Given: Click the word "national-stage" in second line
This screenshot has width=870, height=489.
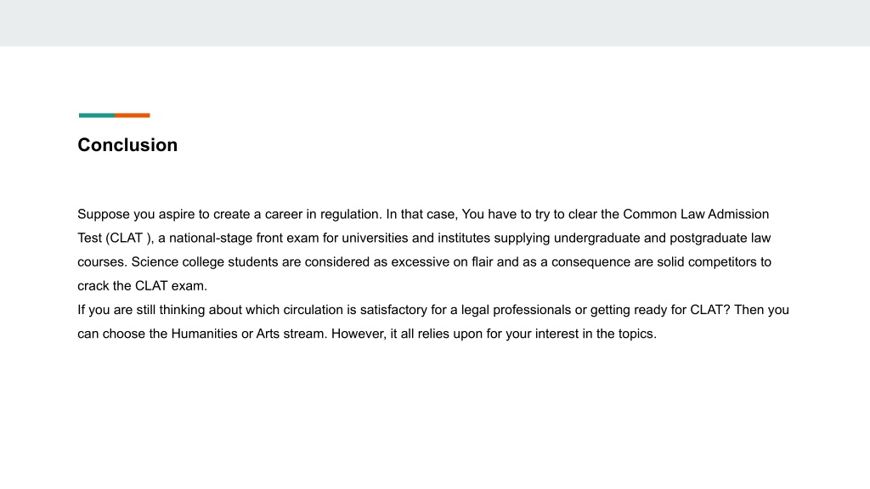Looking at the screenshot, I should [211, 239].
